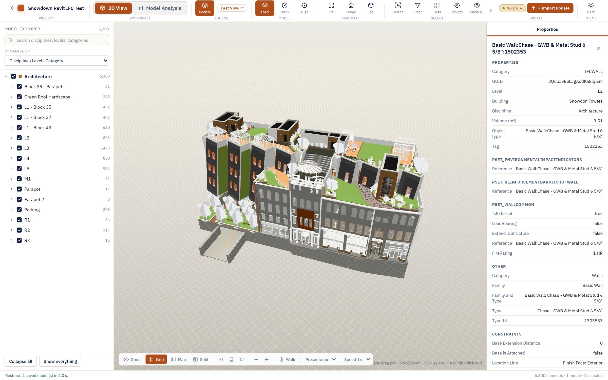Open the Speed 1× dropdown
Screen dimensions: 608x380
click(357, 359)
